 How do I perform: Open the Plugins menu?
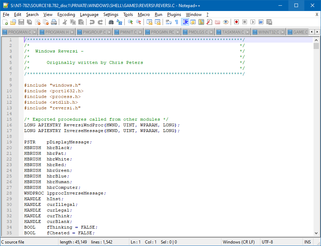point(174,15)
